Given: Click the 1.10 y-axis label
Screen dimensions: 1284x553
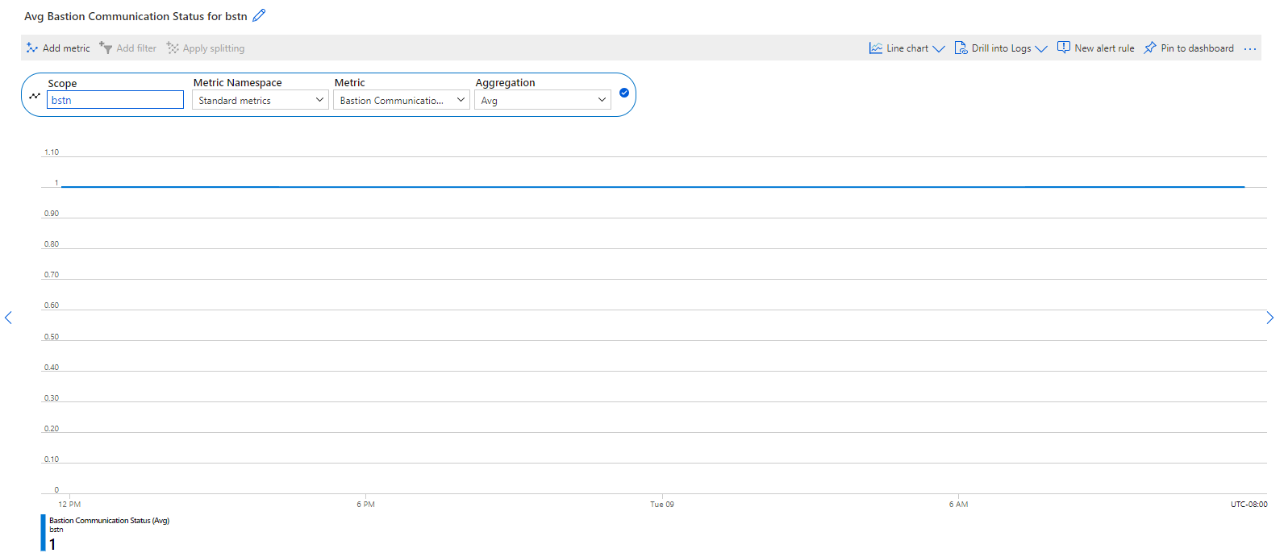Looking at the screenshot, I should (52, 152).
